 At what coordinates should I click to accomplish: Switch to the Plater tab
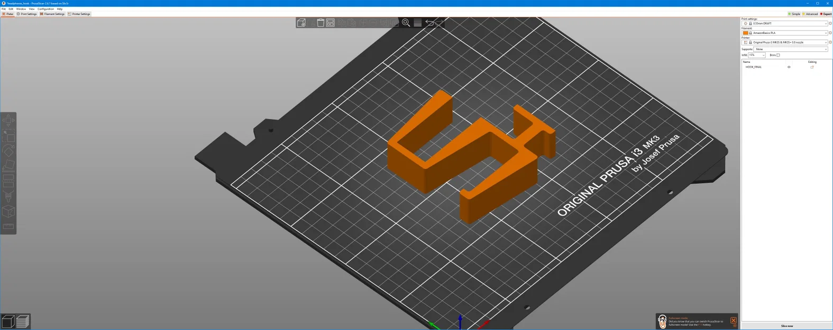7,14
